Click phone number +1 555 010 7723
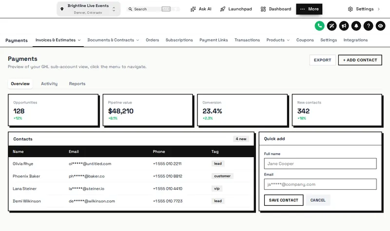The width and height of the screenshot is (390, 231). coord(168,201)
